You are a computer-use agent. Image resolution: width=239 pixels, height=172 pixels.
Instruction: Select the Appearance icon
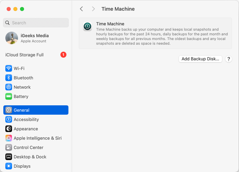pos(9,129)
